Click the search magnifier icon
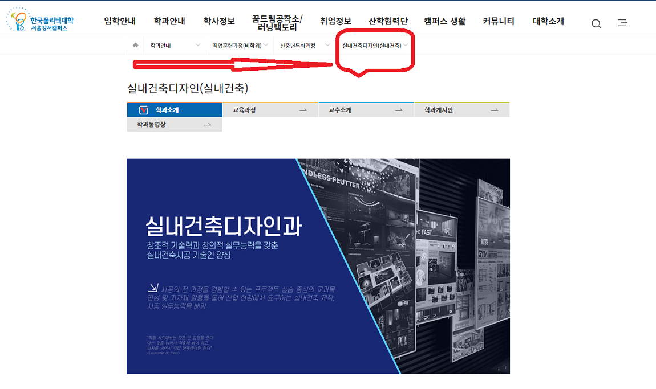The width and height of the screenshot is (656, 389). tap(596, 23)
